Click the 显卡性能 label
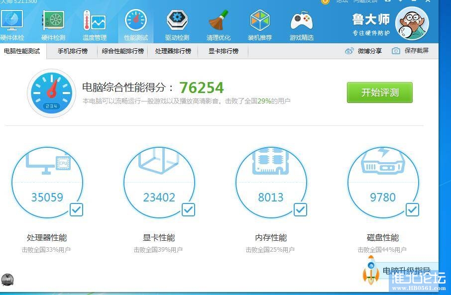The width and height of the screenshot is (451, 295). (x=159, y=237)
